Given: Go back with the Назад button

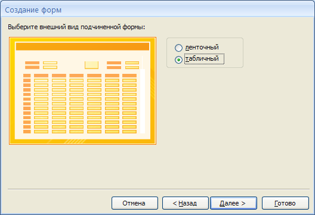Looking at the screenshot, I should point(185,203).
